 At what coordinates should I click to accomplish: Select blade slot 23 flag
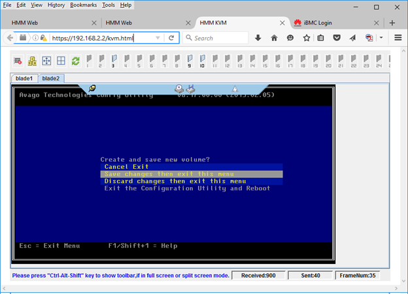[x=366, y=61]
